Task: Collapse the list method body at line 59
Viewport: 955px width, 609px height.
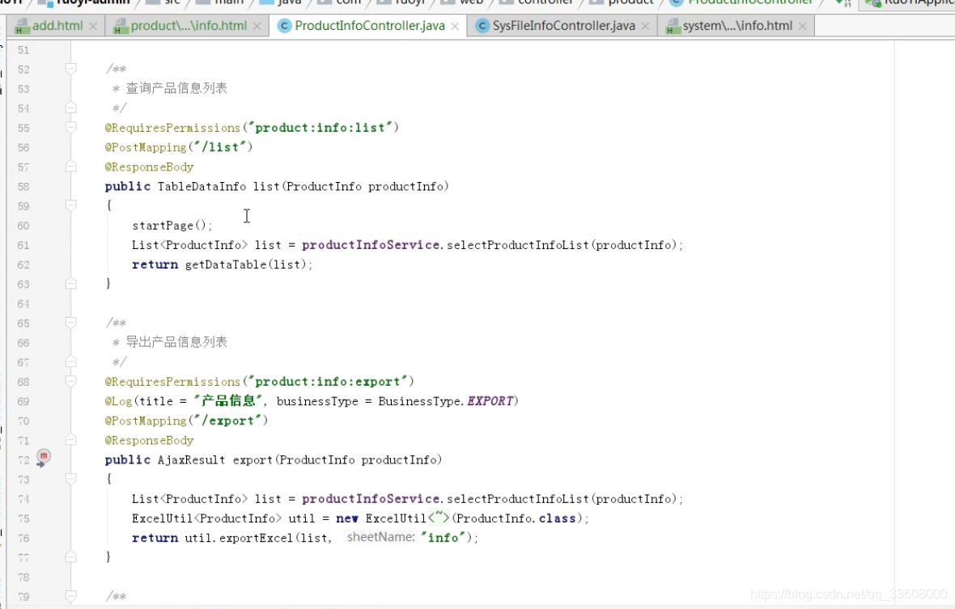Action: (70, 205)
